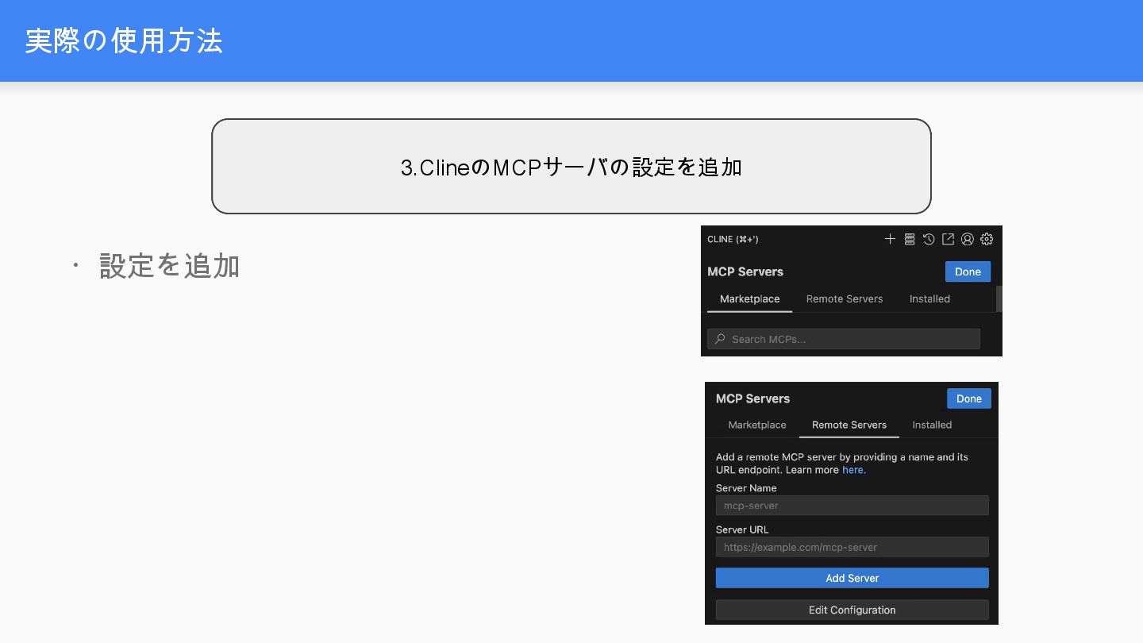Open the History clock icon in Cline header
1143x643 pixels.
click(x=929, y=239)
